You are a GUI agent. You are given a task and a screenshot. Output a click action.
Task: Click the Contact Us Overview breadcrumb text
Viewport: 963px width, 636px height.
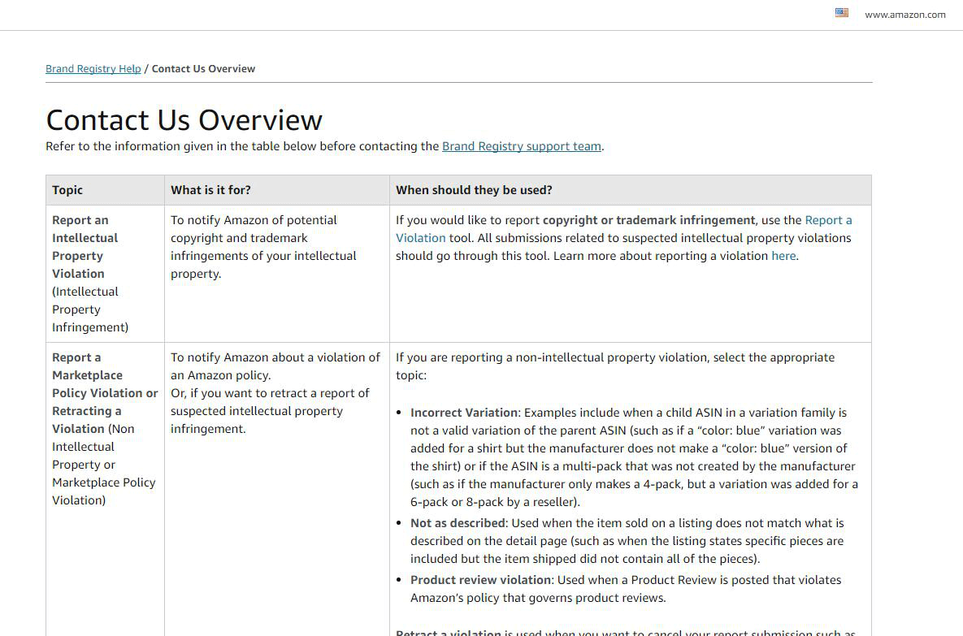(x=203, y=69)
